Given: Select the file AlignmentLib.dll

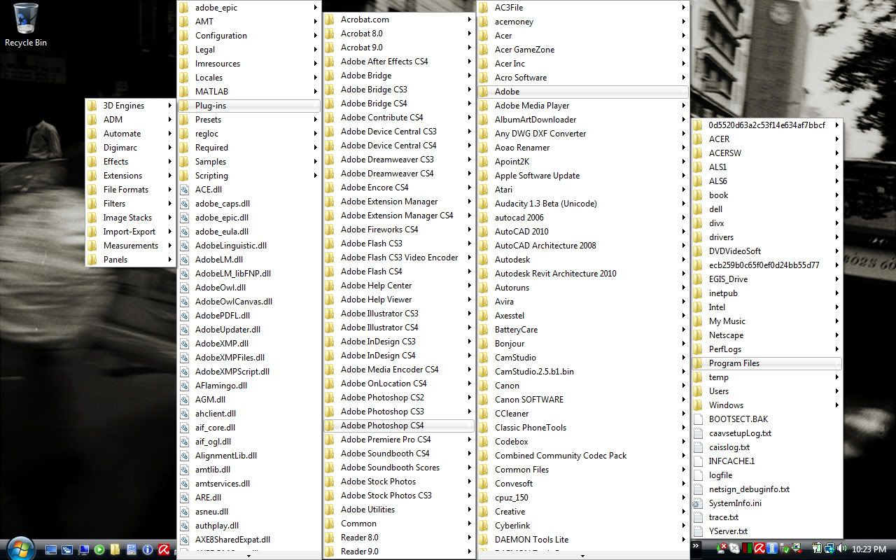Looking at the screenshot, I should [248, 456].
